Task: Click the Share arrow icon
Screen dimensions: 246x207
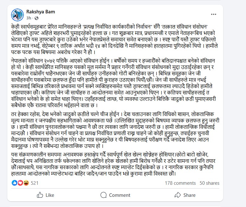Action: tap(176, 195)
